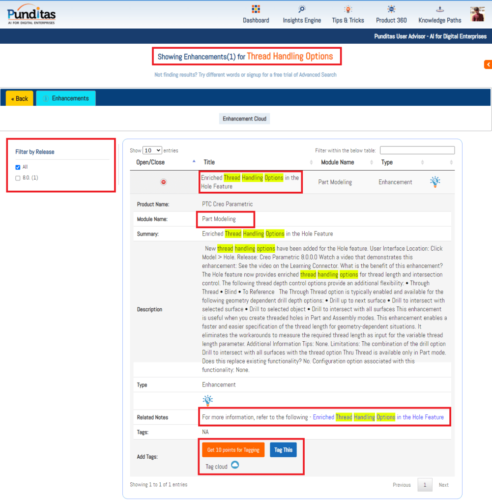492x503 pixels.
Task: Open the Tag cloud icon
Action: [x=235, y=465]
